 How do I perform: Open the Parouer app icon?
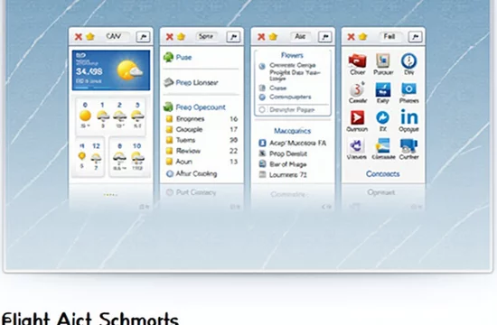(383, 60)
